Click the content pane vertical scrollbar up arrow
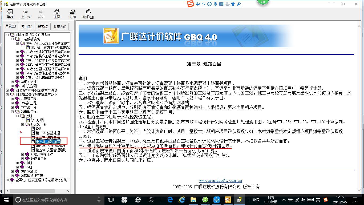This screenshot has height=205, width=364. tap(359, 26)
